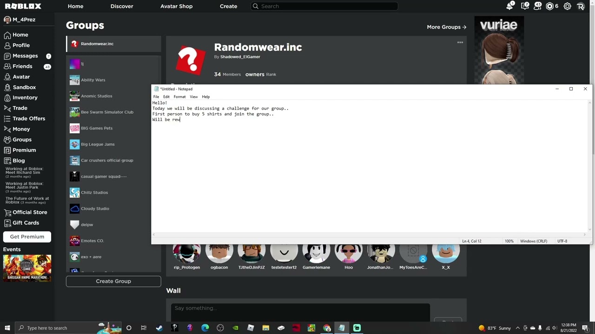Open the Notepad View menu
This screenshot has width=595, height=334.
point(194,96)
